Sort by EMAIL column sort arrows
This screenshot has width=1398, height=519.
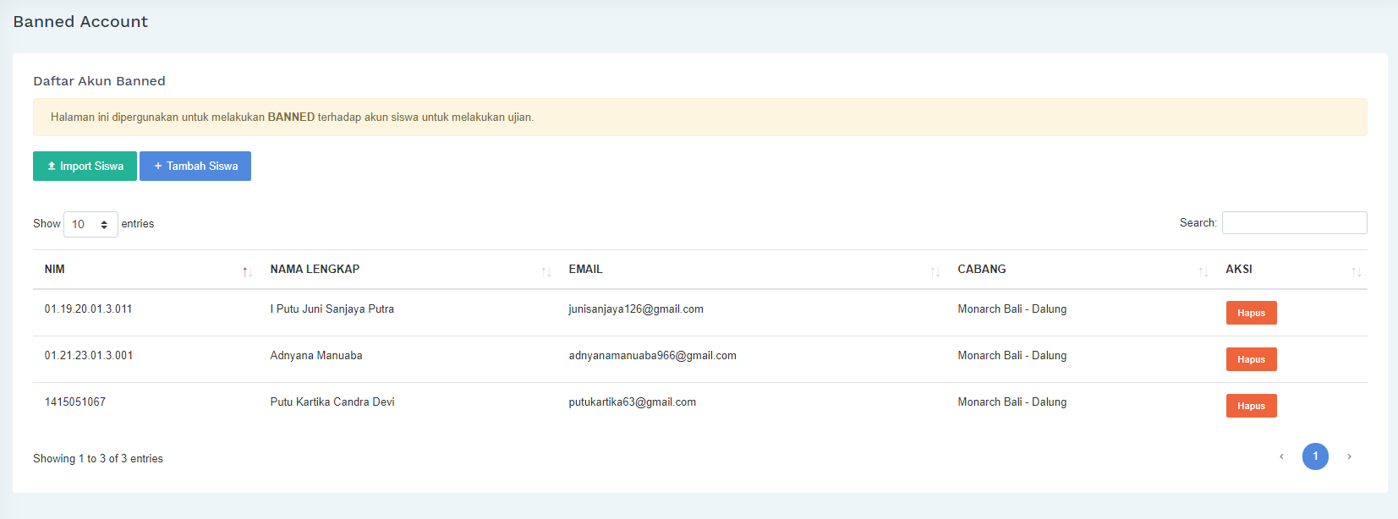click(x=935, y=271)
